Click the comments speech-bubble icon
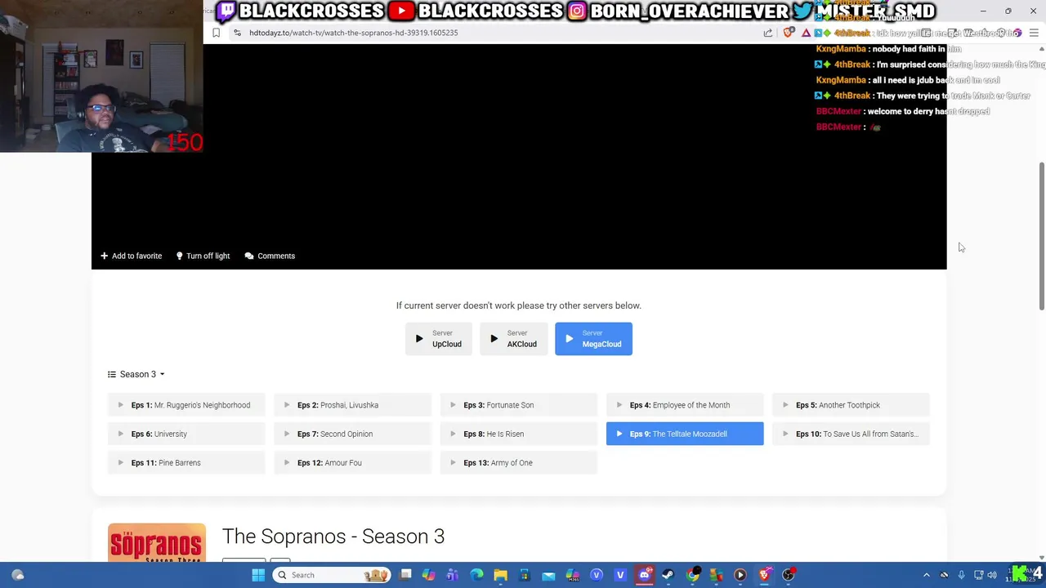 click(x=249, y=256)
